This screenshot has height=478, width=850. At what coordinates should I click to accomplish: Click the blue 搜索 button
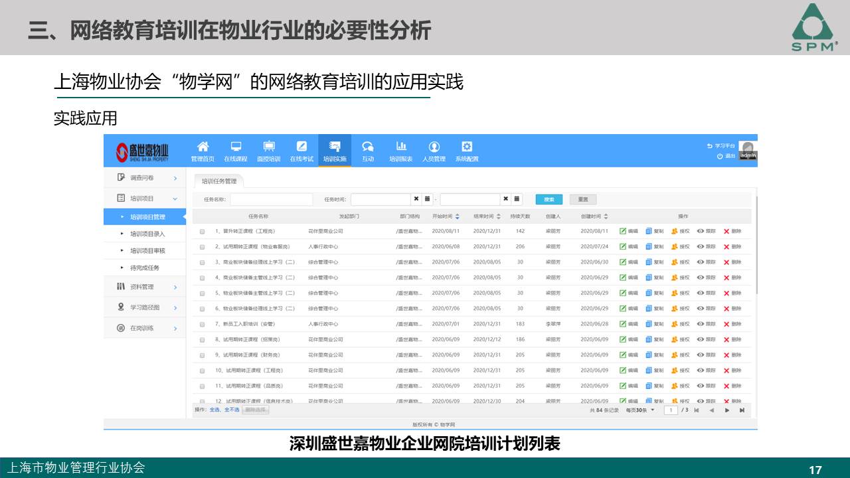[549, 199]
